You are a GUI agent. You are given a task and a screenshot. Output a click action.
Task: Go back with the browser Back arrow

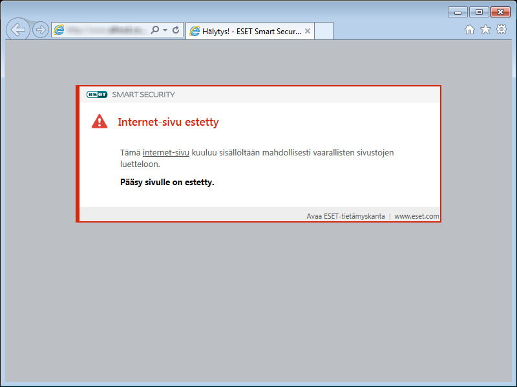tap(18, 30)
